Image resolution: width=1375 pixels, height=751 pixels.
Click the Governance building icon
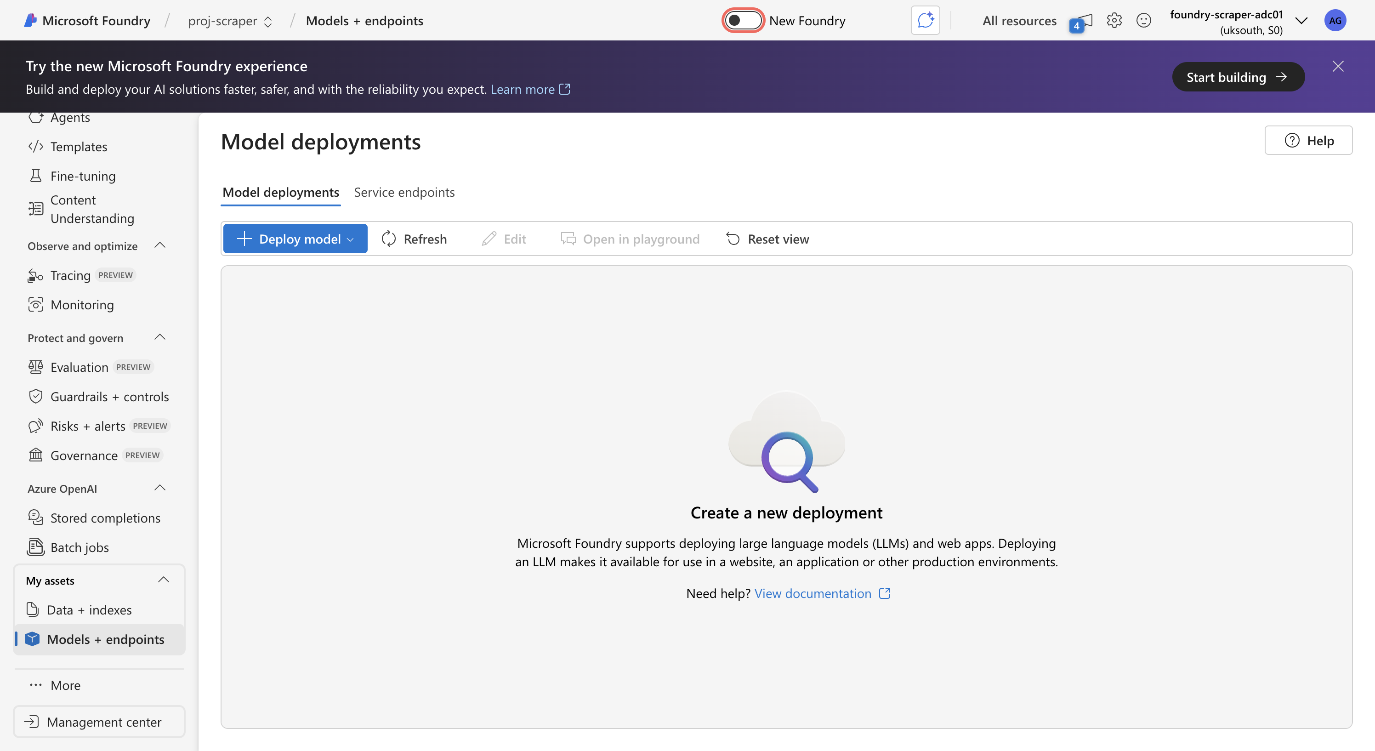coord(36,455)
